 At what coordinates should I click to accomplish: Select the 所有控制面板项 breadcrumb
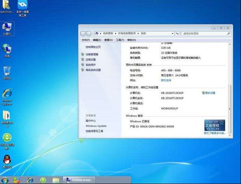point(127,34)
